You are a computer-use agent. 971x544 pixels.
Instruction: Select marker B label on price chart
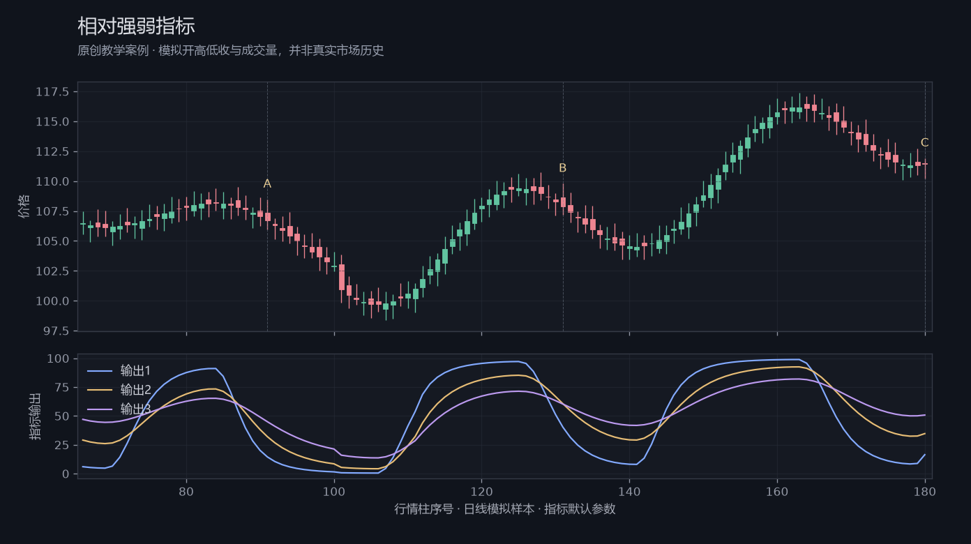(x=563, y=168)
